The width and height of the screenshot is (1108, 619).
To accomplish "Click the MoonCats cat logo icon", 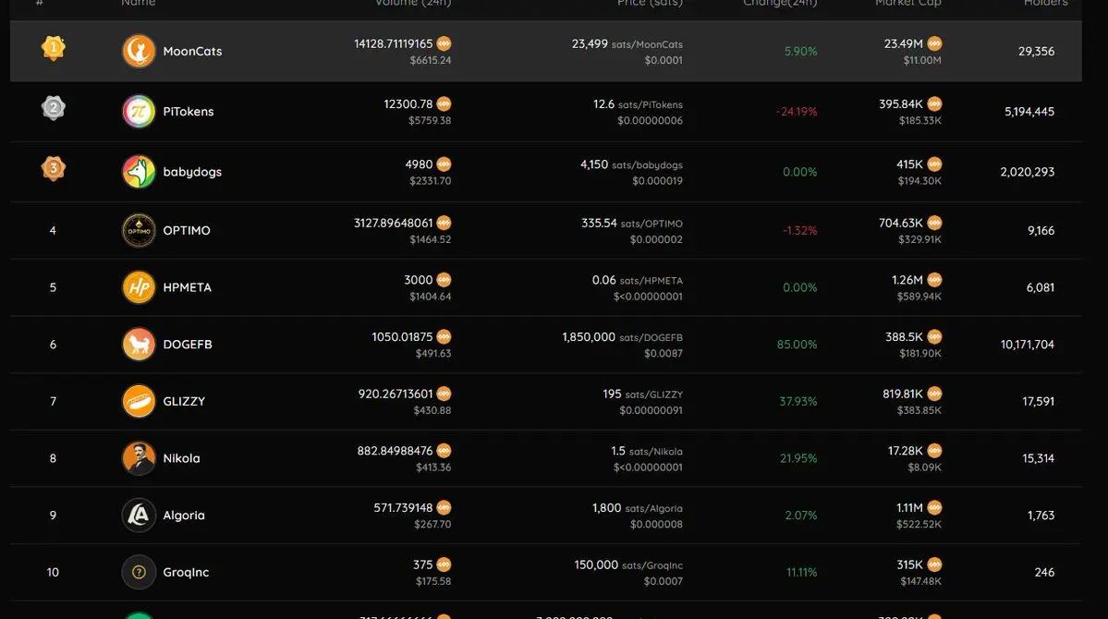I will (x=139, y=51).
